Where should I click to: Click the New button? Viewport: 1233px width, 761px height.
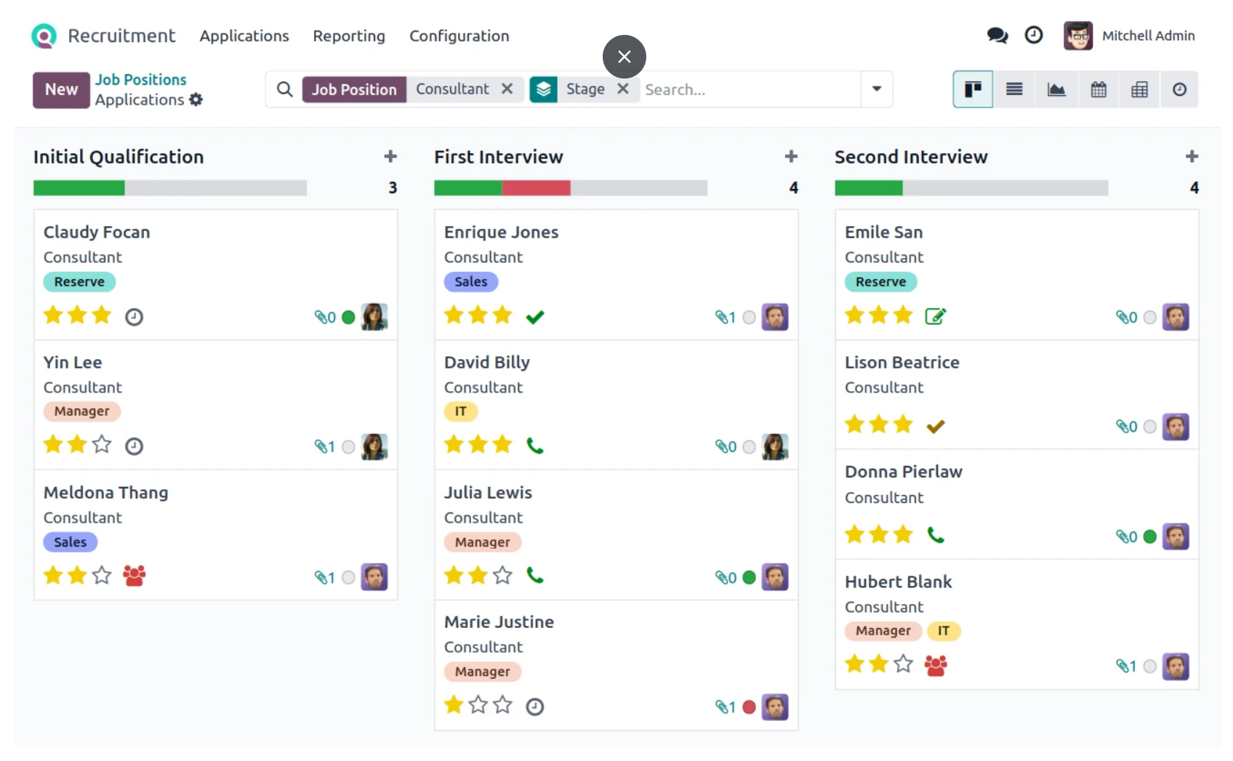pos(61,89)
